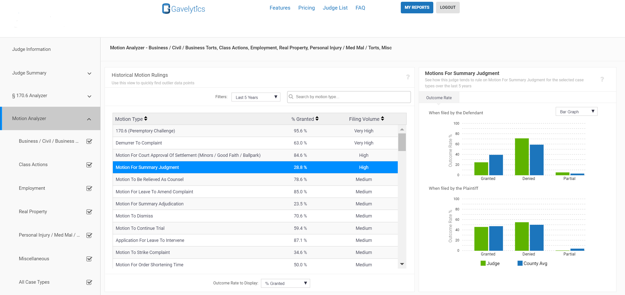The height and width of the screenshot is (295, 625).
Task: Click the MY REPORTS button
Action: [x=417, y=8]
